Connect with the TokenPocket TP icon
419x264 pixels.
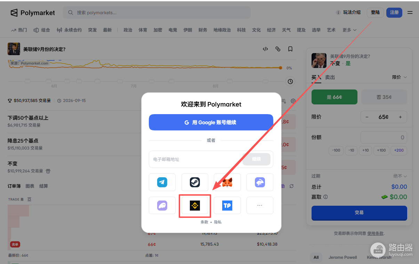point(227,205)
